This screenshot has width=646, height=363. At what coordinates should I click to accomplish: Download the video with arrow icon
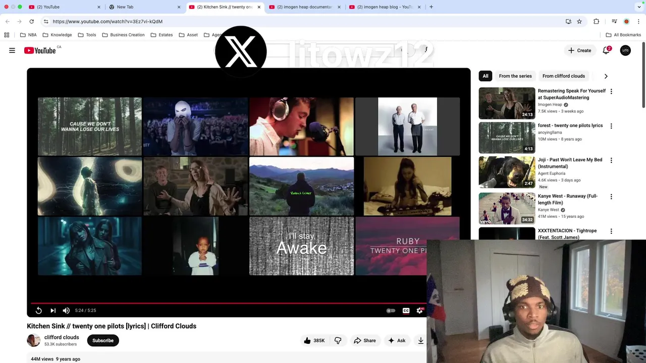pos(420,341)
